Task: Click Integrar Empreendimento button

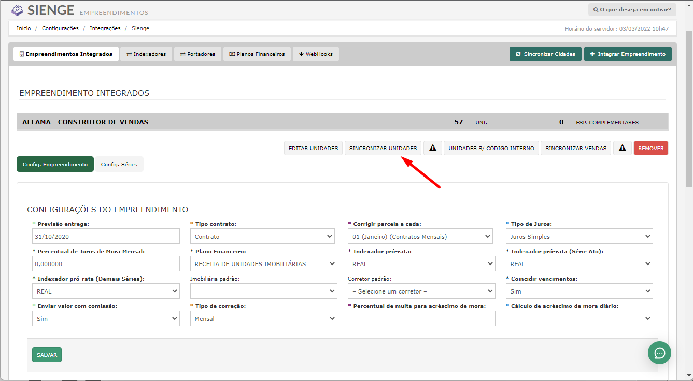Action: [628, 54]
